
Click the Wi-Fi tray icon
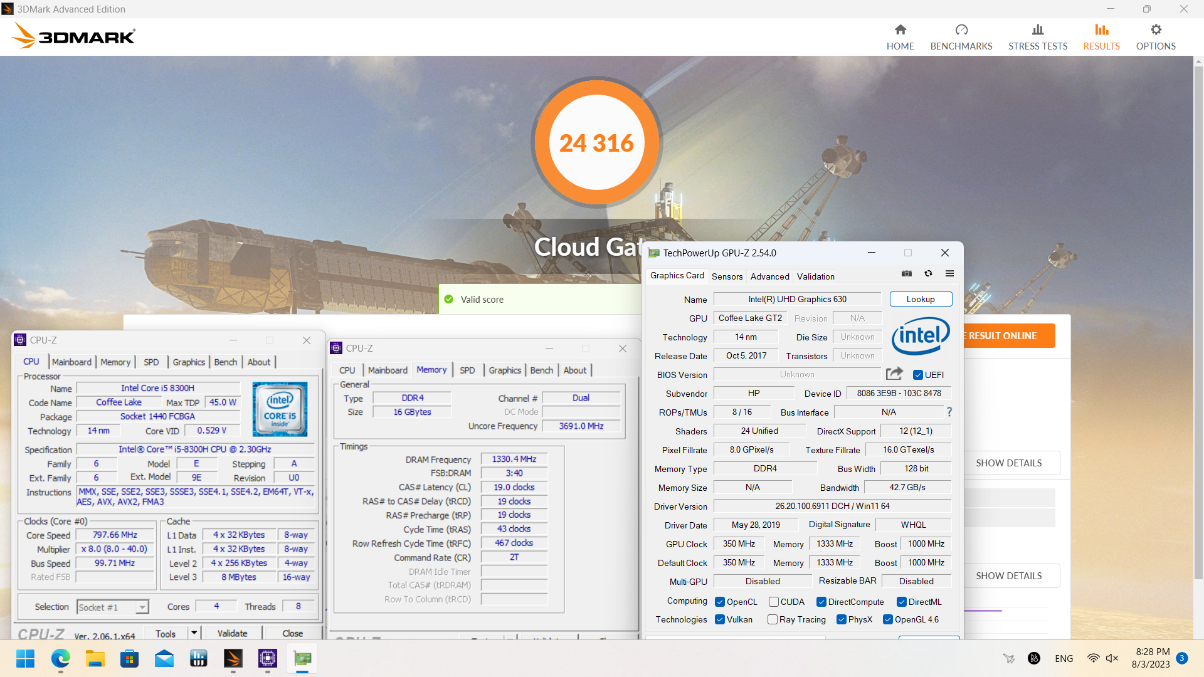pos(1093,658)
